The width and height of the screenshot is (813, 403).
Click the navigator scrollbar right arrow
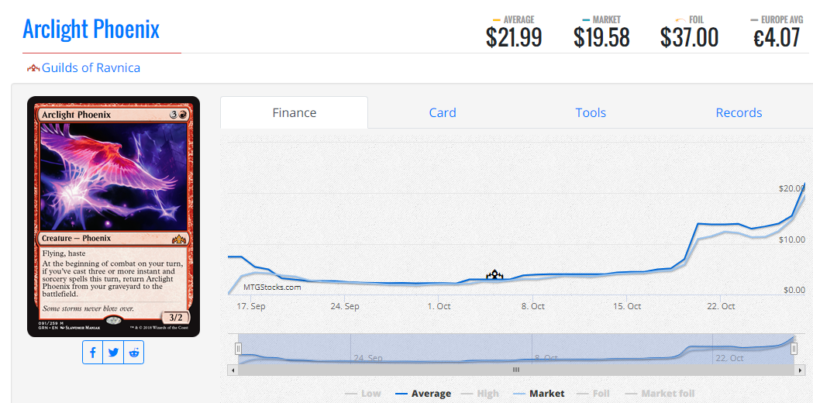click(x=799, y=370)
